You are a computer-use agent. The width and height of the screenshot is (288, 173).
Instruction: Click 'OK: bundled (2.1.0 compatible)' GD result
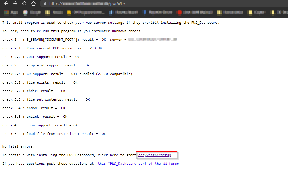[101, 74]
